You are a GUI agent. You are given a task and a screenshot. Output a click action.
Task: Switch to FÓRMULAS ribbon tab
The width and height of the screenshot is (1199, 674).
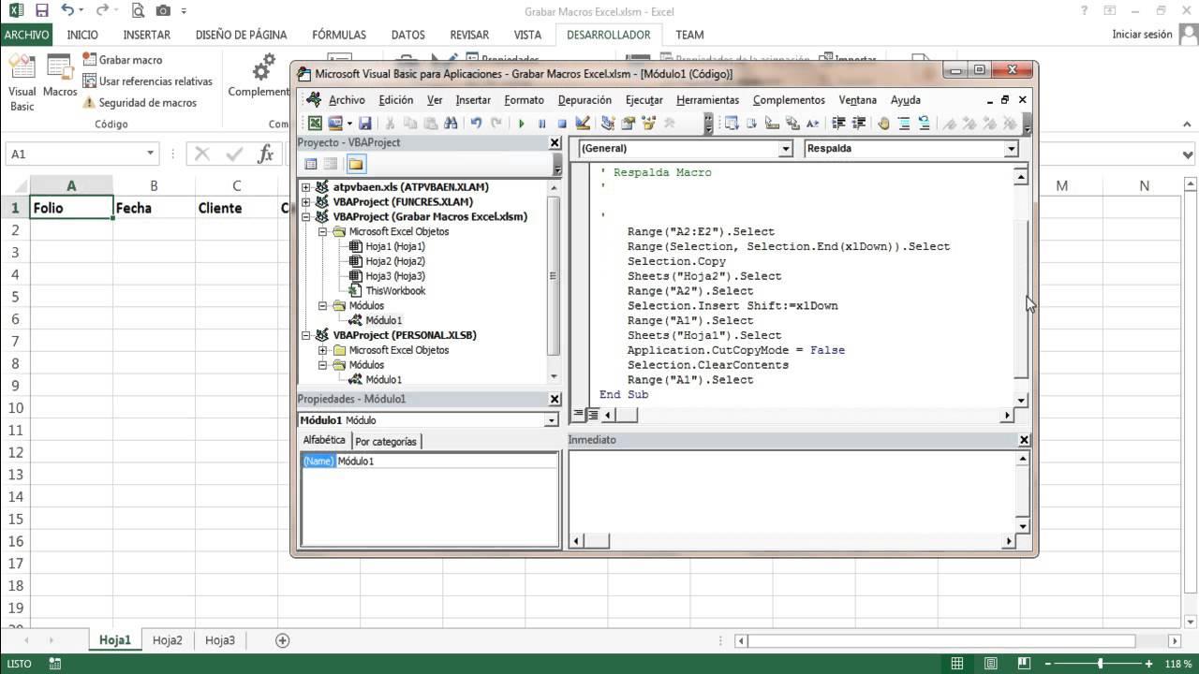339,35
